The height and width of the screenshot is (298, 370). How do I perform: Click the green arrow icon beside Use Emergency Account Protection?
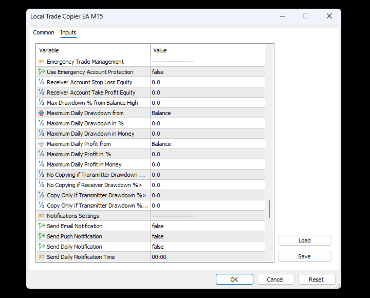[42, 72]
